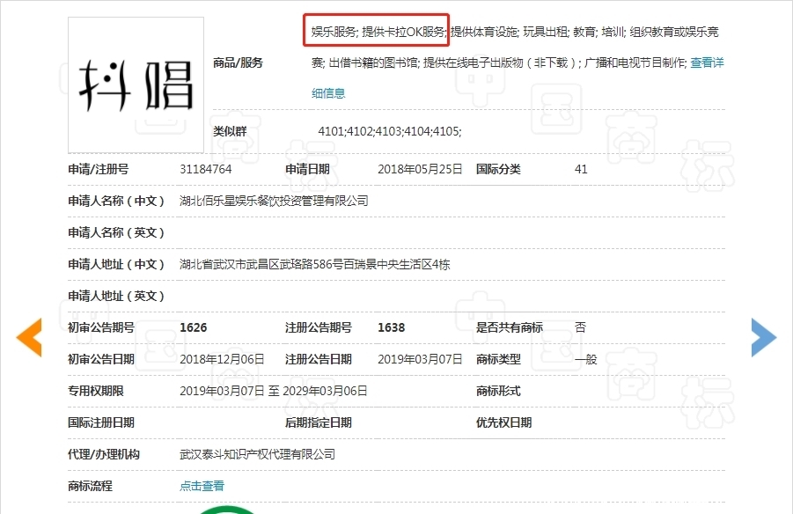Viewport: 793px width, 514px height.
Task: Click the green badge at page bottom
Action: tap(227, 509)
